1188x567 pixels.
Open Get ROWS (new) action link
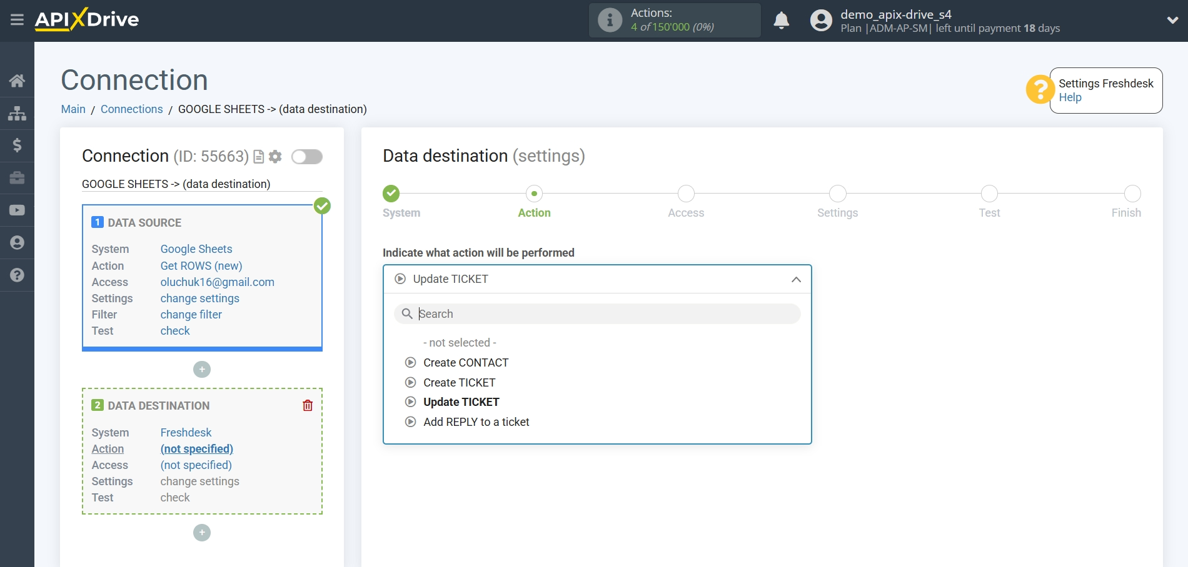[x=201, y=266]
